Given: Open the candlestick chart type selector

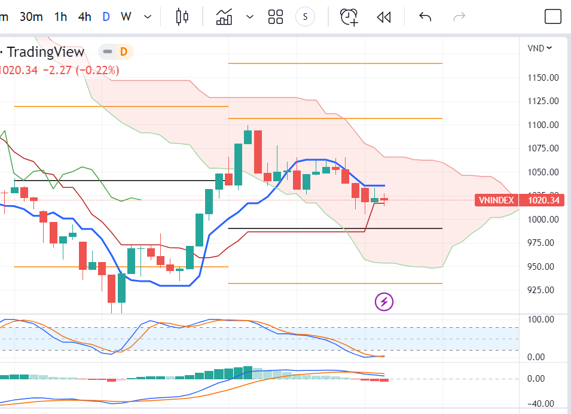Looking at the screenshot, I should click(x=182, y=17).
